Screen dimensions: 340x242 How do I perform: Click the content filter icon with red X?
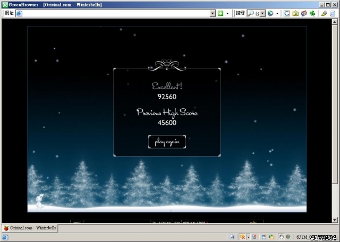coord(254,237)
